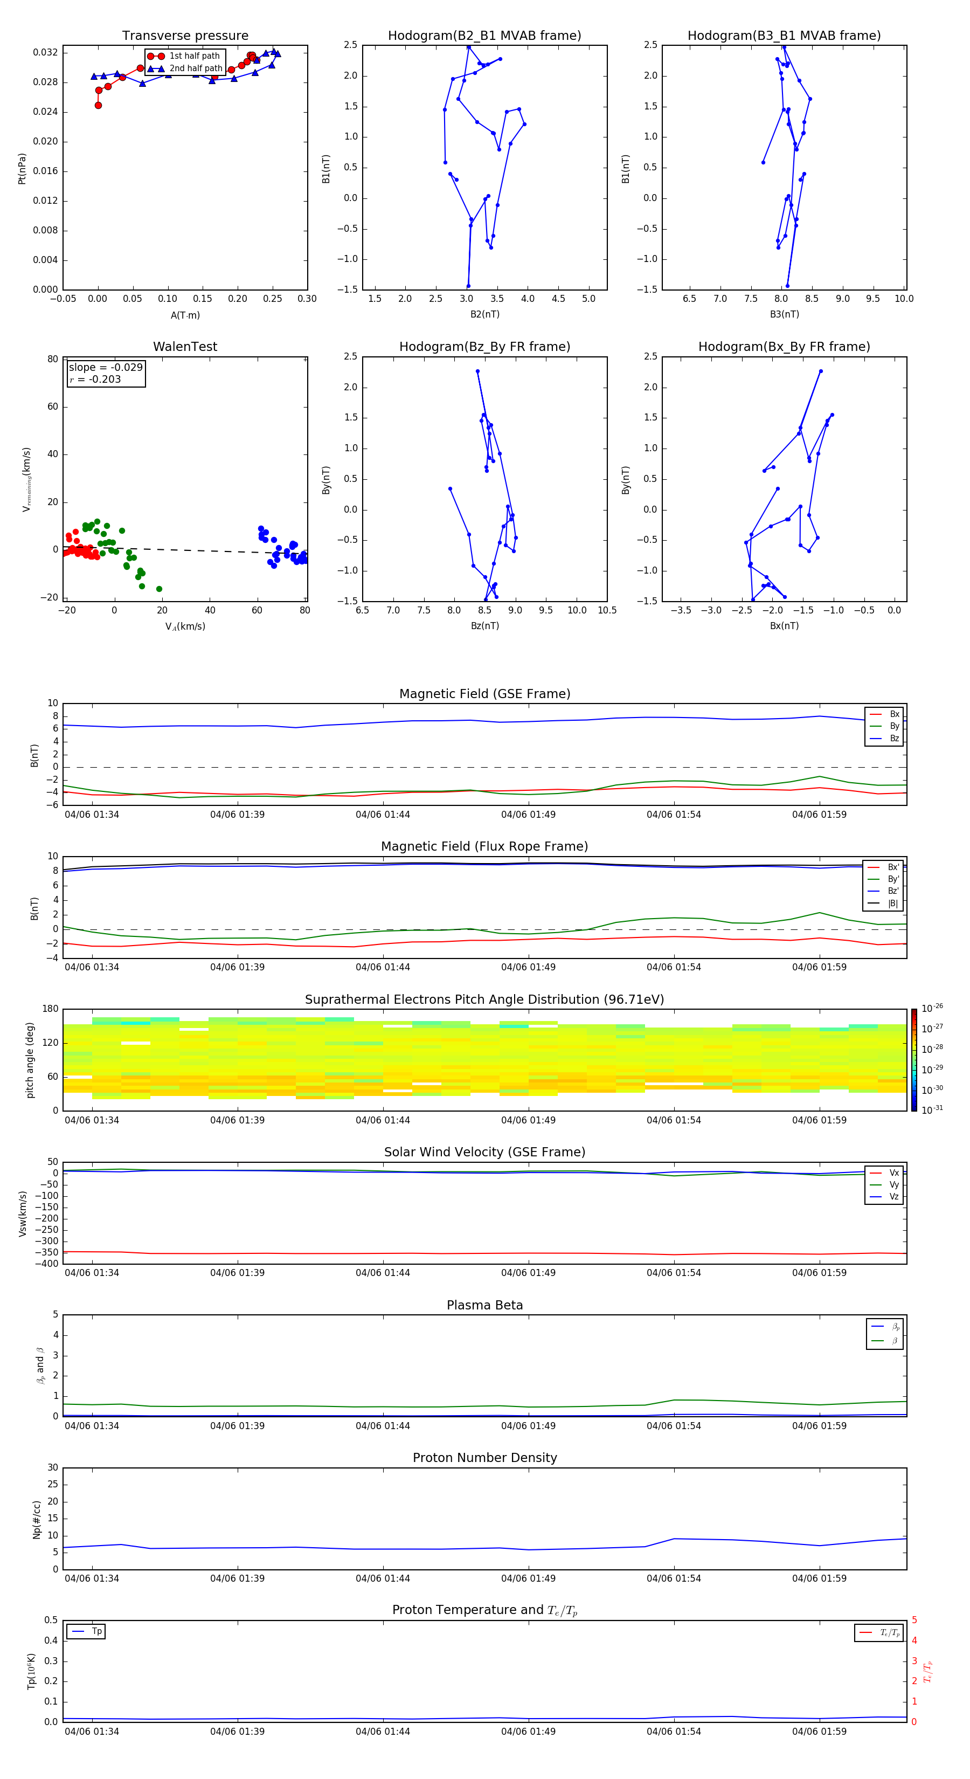
Task: Click the red 'Te/Tp' right axis label
Action: click(927, 1671)
